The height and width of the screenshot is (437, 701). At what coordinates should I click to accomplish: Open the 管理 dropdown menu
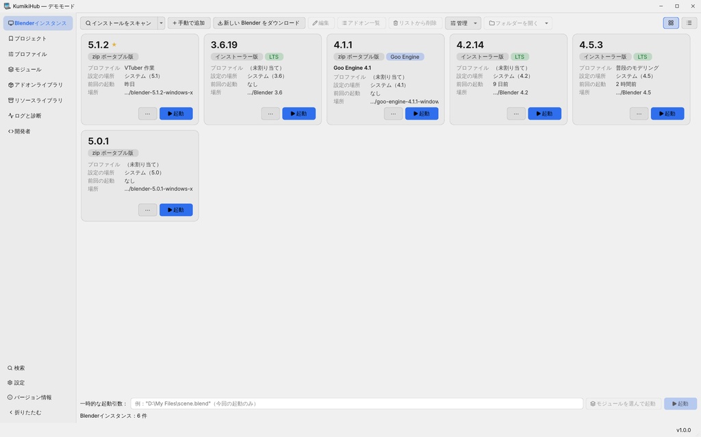[463, 23]
